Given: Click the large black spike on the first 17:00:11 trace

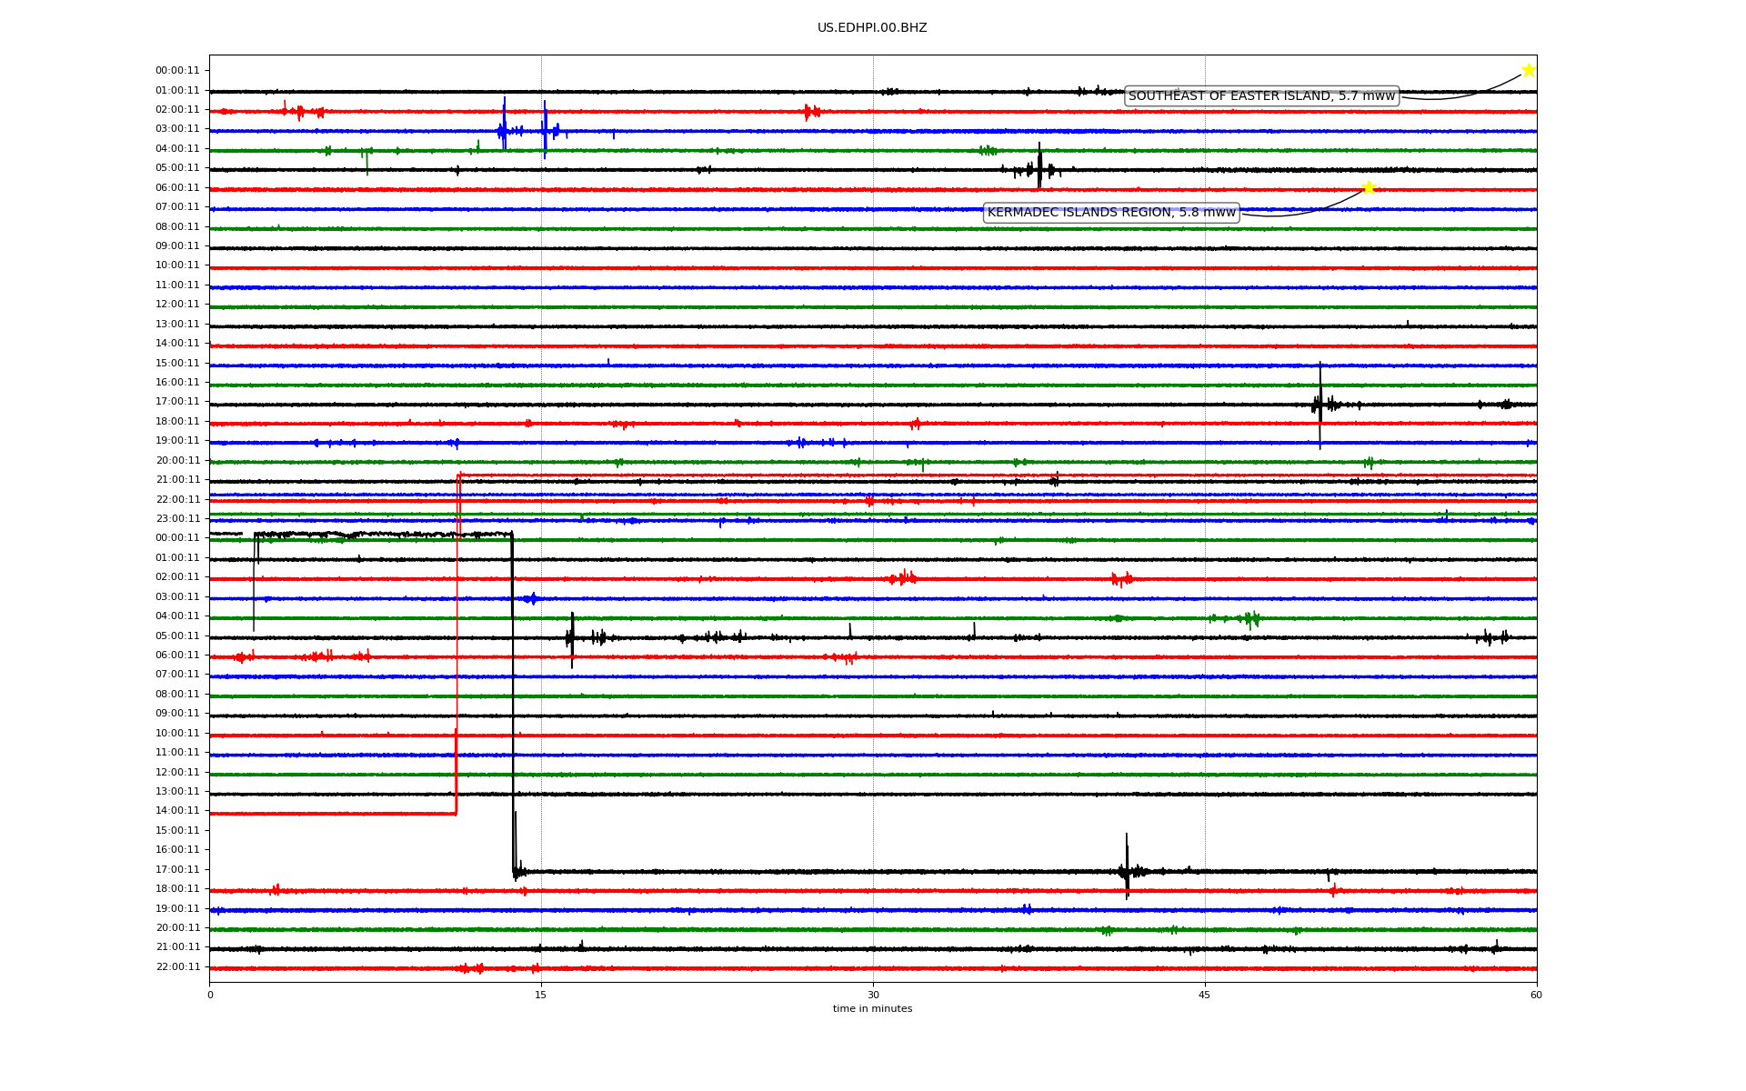Looking at the screenshot, I should (x=1320, y=404).
